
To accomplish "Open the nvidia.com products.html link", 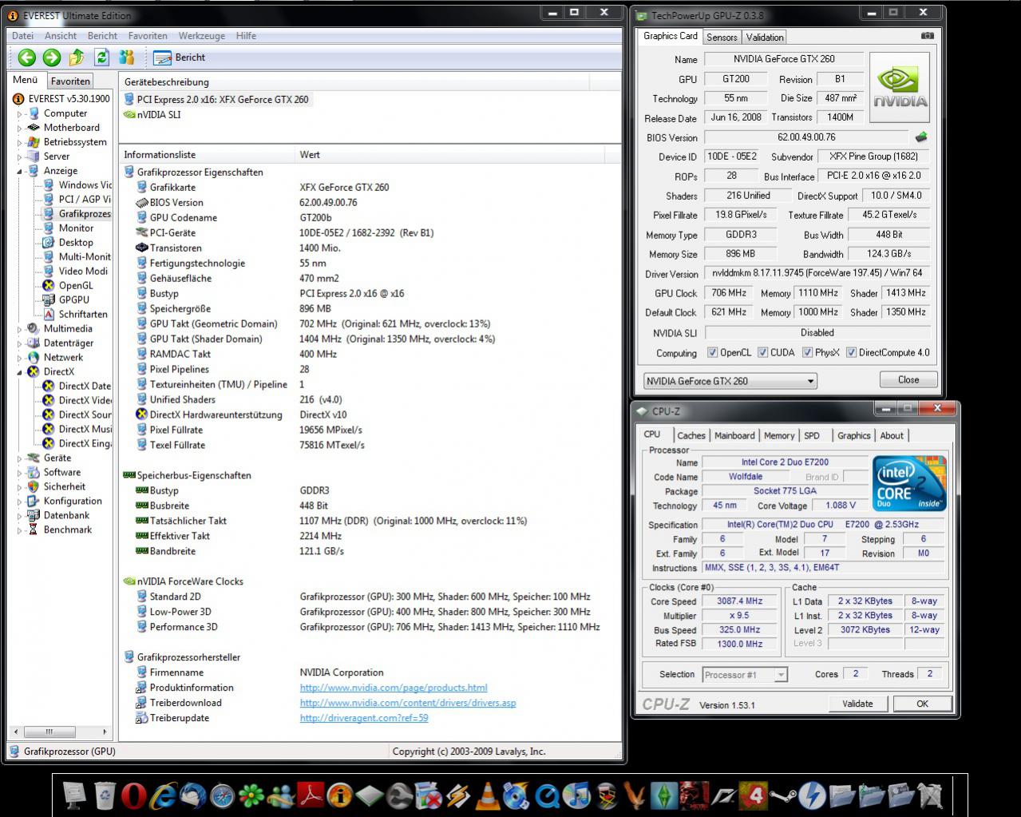I will [394, 688].
